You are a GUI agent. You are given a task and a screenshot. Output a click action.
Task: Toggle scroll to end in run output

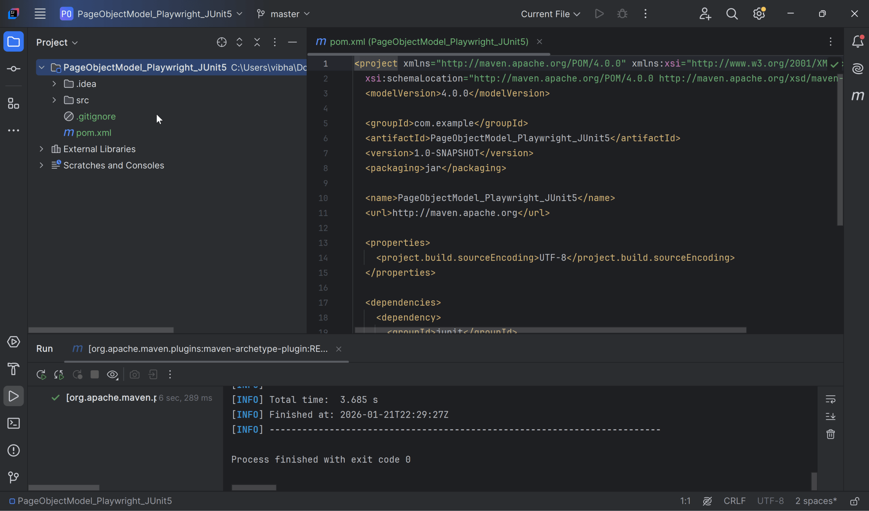click(830, 416)
